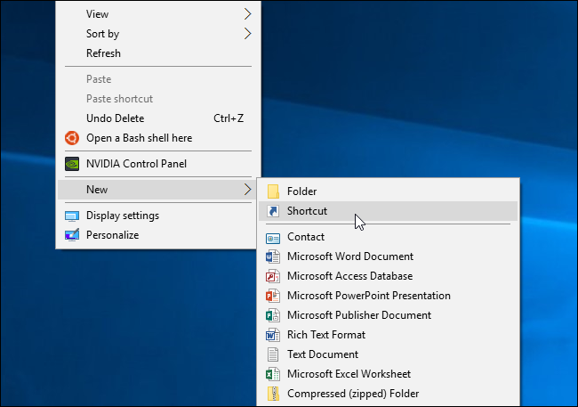Image resolution: width=578 pixels, height=407 pixels.
Task: Create a Compressed (zipped) Folder
Action: point(389,394)
